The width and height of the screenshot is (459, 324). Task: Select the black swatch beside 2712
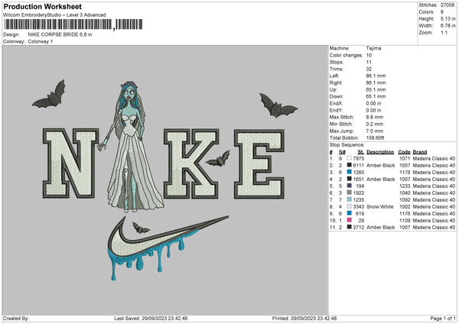tap(350, 227)
